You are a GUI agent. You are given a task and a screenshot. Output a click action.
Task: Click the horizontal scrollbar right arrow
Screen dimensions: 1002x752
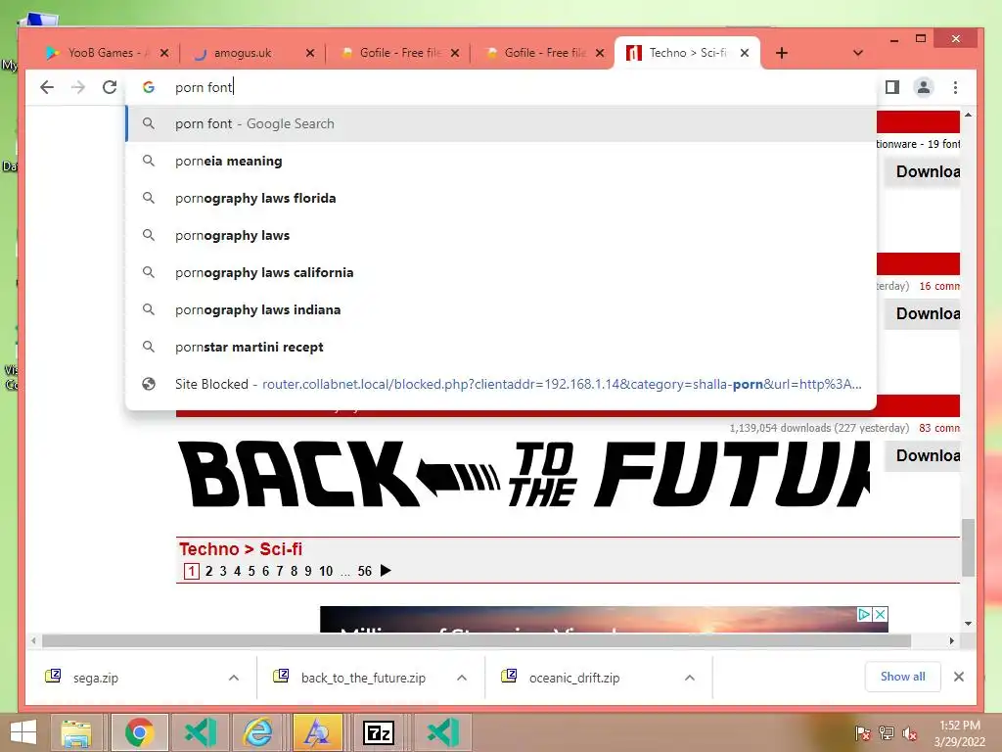click(x=951, y=640)
